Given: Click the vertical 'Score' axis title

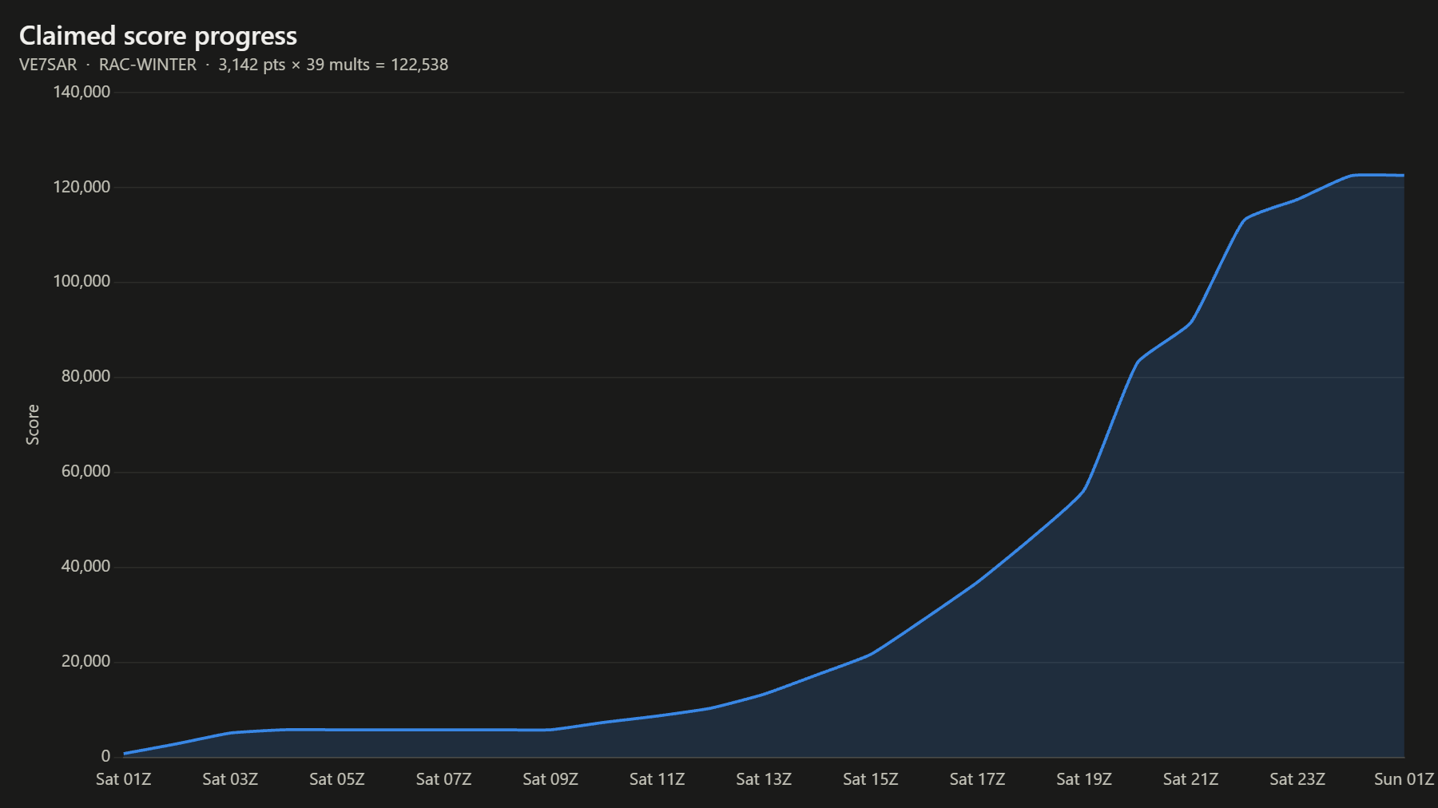Looking at the screenshot, I should click(x=33, y=425).
